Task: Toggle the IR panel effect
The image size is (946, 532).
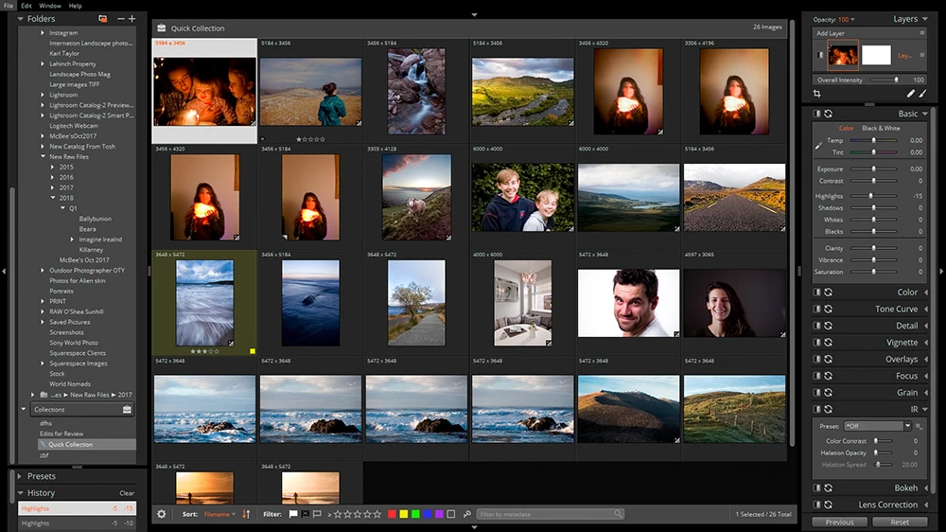Action: (x=817, y=410)
